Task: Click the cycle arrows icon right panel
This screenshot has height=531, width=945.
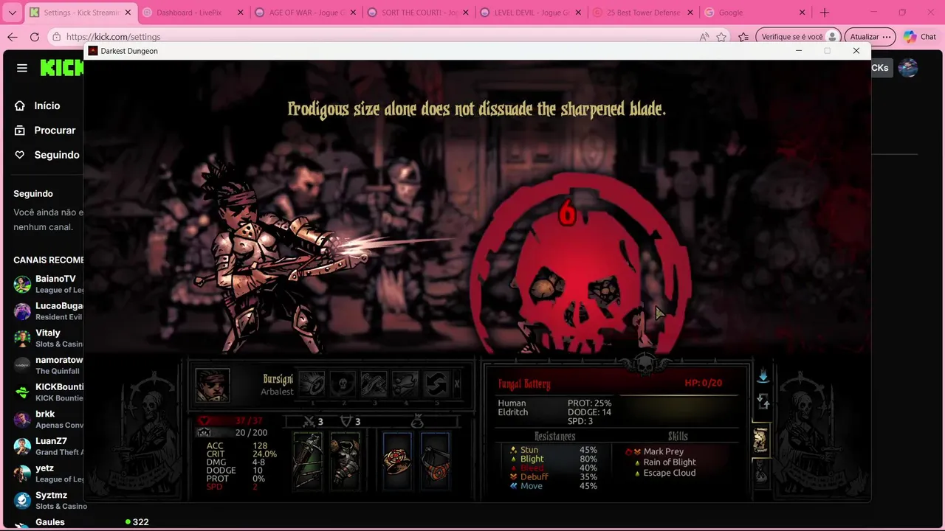Action: coord(763,401)
